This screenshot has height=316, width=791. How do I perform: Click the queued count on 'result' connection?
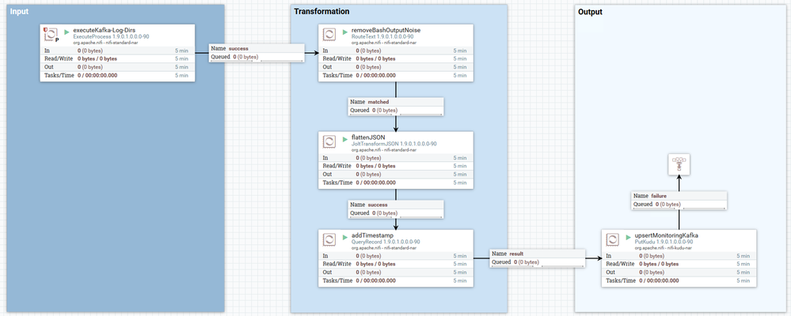(527, 262)
